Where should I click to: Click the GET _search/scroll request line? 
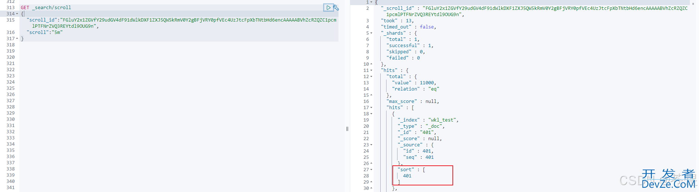[46, 7]
